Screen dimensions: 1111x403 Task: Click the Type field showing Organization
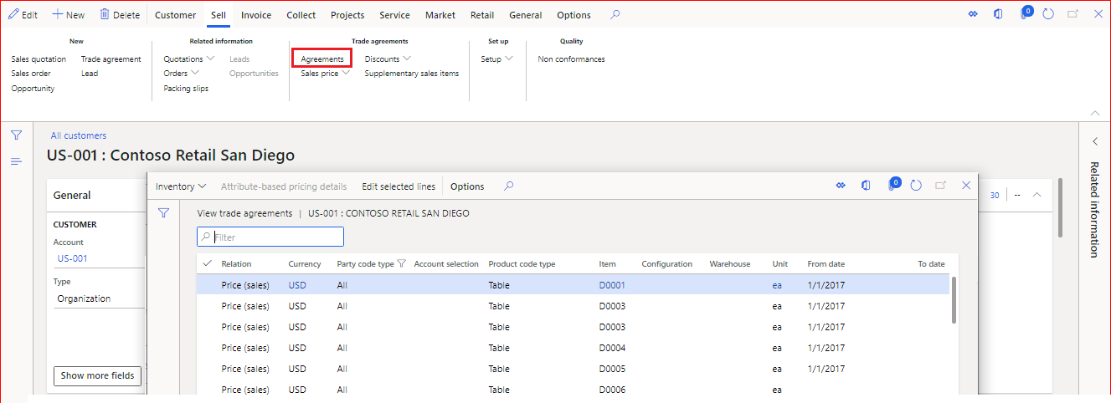98,298
